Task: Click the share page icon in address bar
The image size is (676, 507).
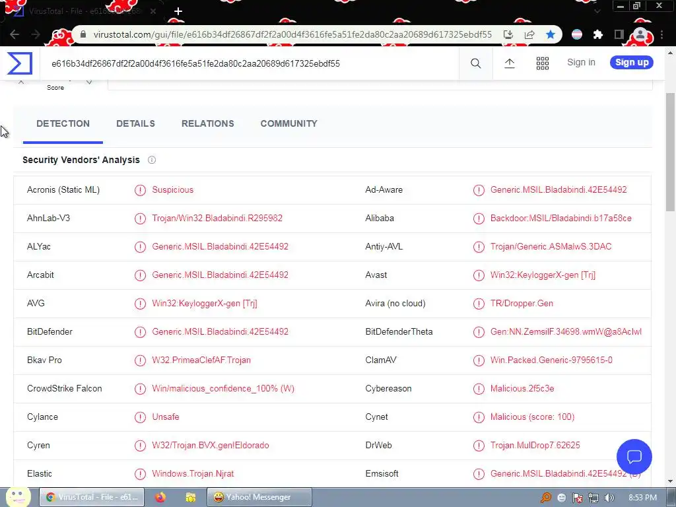Action: pyautogui.click(x=529, y=34)
